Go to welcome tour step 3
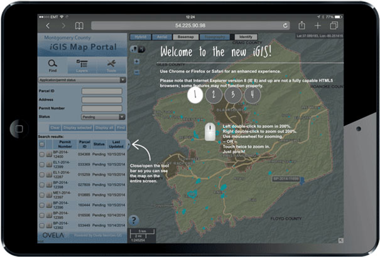 [233, 95]
